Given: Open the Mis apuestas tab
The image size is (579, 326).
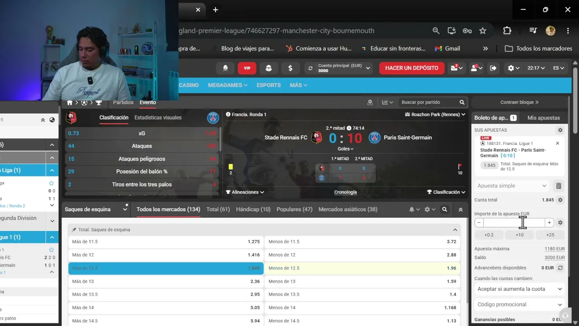Looking at the screenshot, I should [x=544, y=118].
